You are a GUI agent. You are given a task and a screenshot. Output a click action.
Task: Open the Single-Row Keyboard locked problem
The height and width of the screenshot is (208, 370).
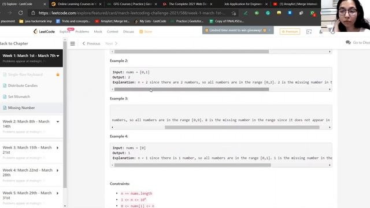click(25, 75)
